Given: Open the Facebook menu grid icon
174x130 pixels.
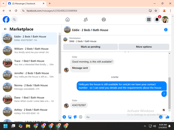Looking at the screenshot, I should 149,19.
